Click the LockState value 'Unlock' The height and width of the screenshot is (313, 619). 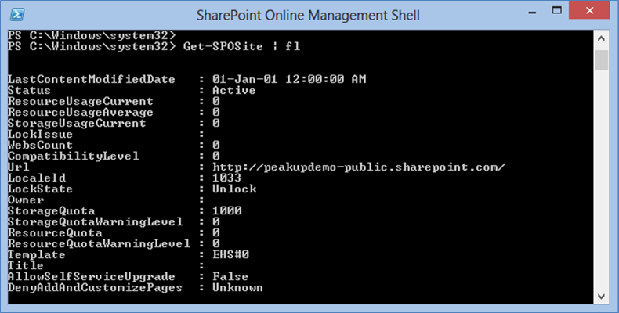(234, 189)
